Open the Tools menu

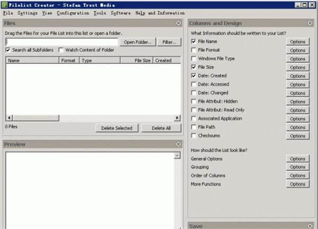coord(100,13)
